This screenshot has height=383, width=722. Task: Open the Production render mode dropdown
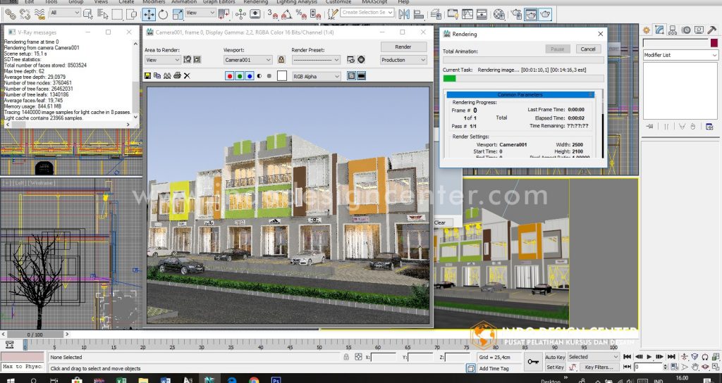(x=403, y=60)
